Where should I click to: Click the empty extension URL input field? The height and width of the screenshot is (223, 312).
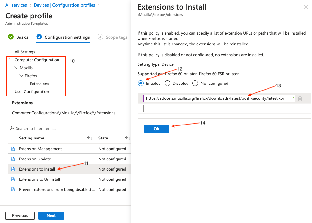coord(219,109)
